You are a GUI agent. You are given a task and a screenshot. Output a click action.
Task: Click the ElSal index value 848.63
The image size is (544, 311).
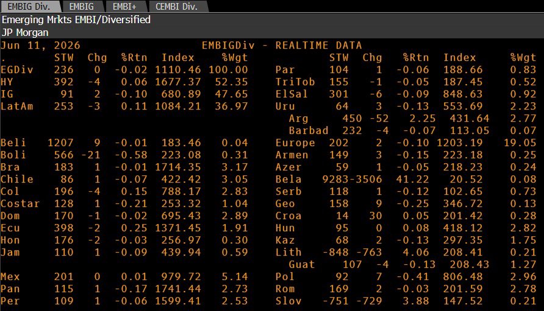[x=463, y=94]
